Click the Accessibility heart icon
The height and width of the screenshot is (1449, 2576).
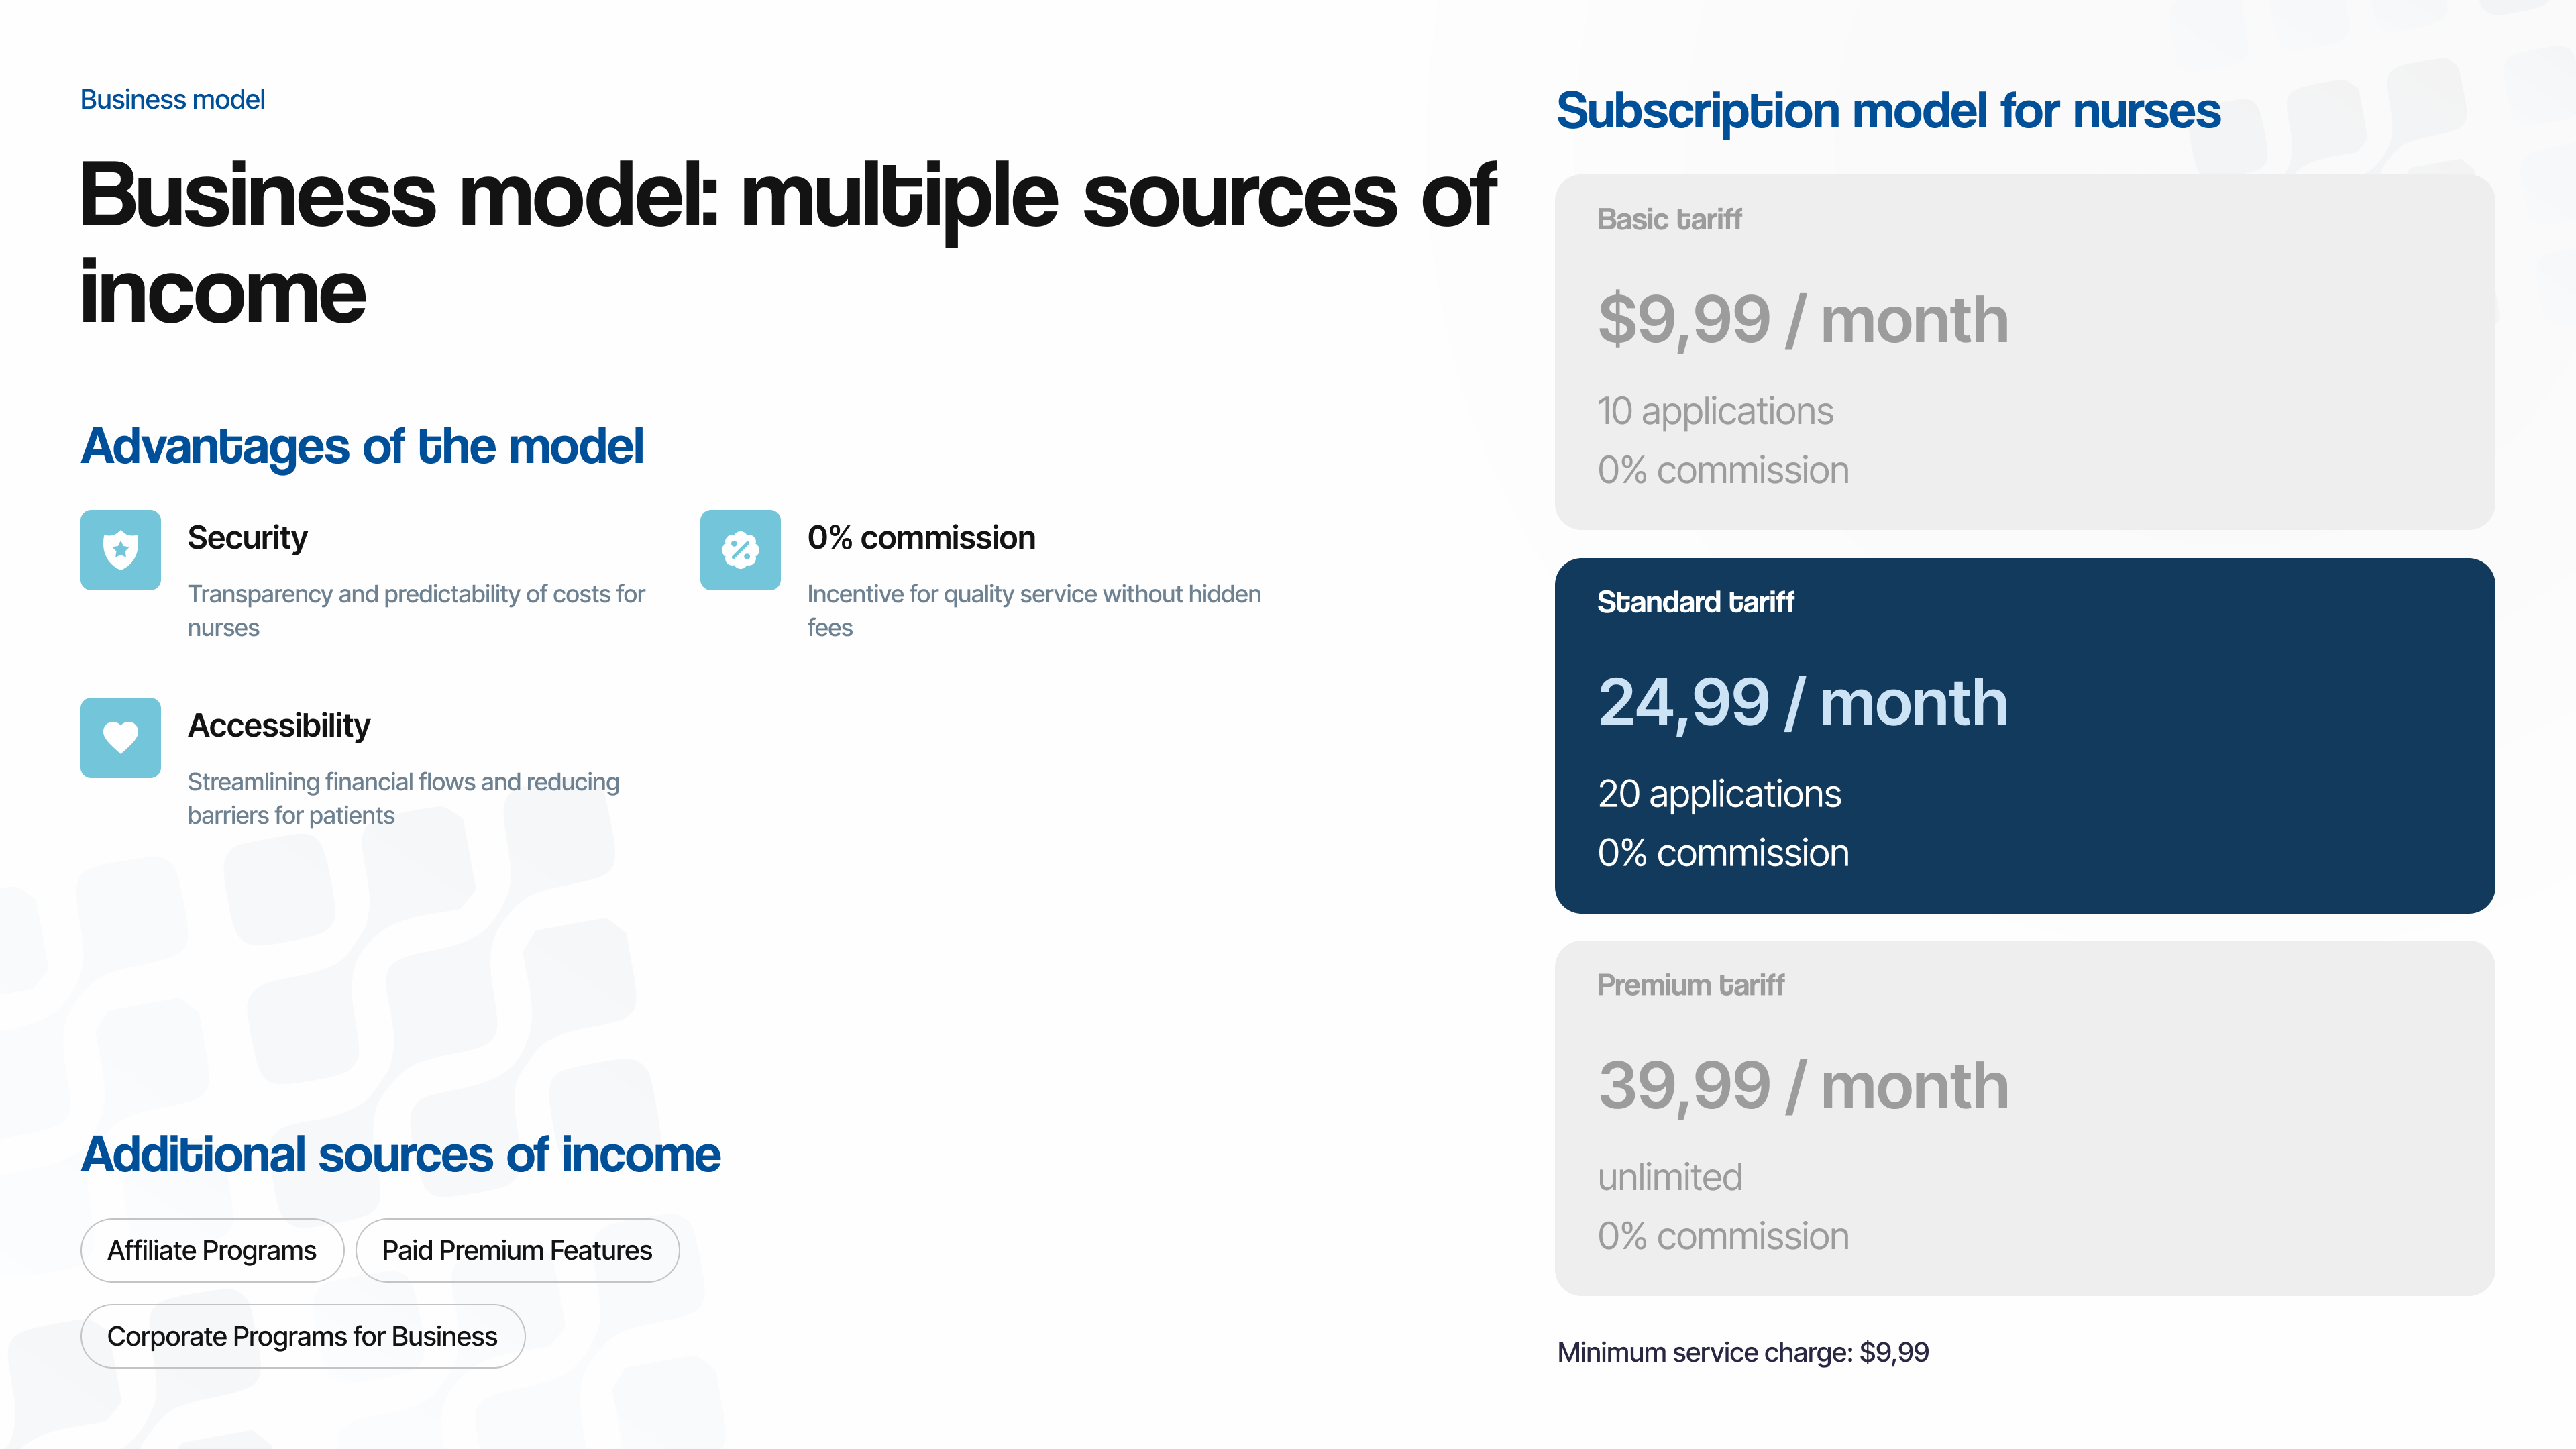(120, 737)
